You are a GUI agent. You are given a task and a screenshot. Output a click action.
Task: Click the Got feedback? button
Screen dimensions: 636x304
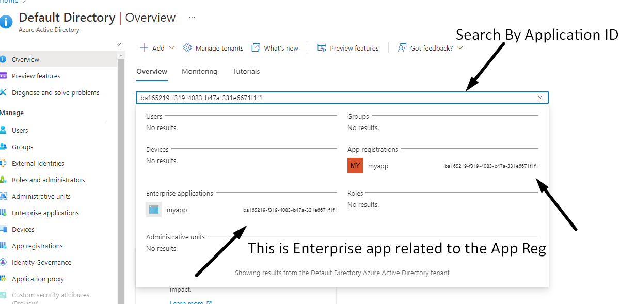[x=431, y=47]
